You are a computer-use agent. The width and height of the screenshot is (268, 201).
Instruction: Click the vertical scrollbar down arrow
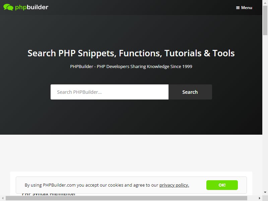(x=265, y=192)
